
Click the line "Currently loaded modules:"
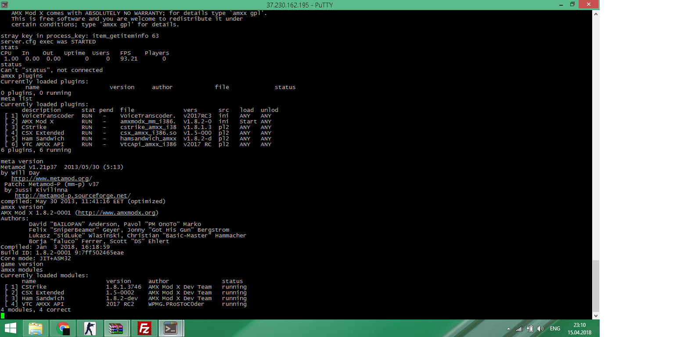coord(45,276)
